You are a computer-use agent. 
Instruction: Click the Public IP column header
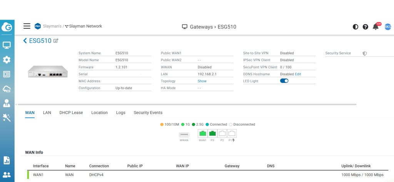(135, 166)
